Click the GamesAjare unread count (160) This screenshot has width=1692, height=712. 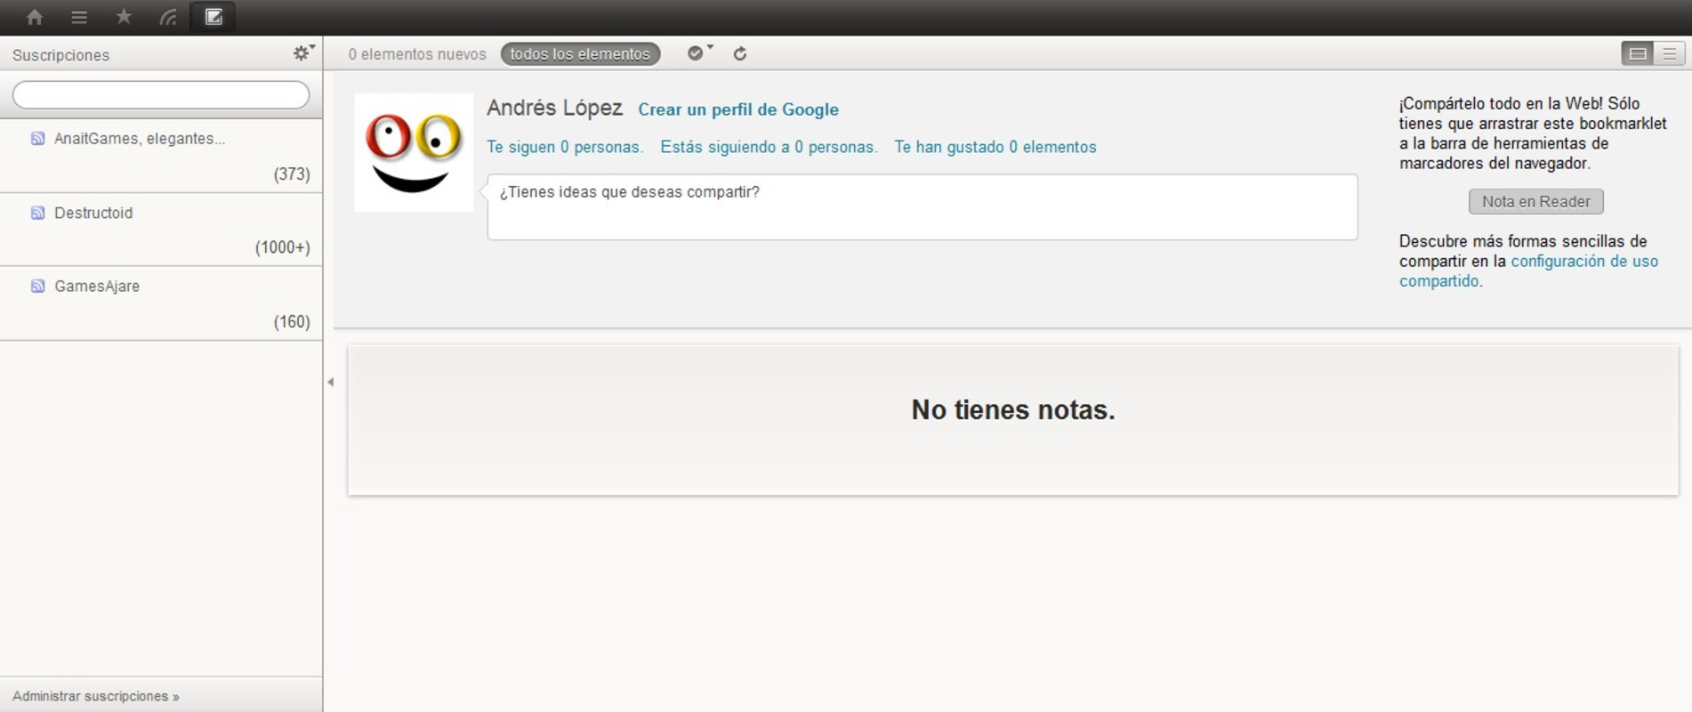(x=292, y=322)
